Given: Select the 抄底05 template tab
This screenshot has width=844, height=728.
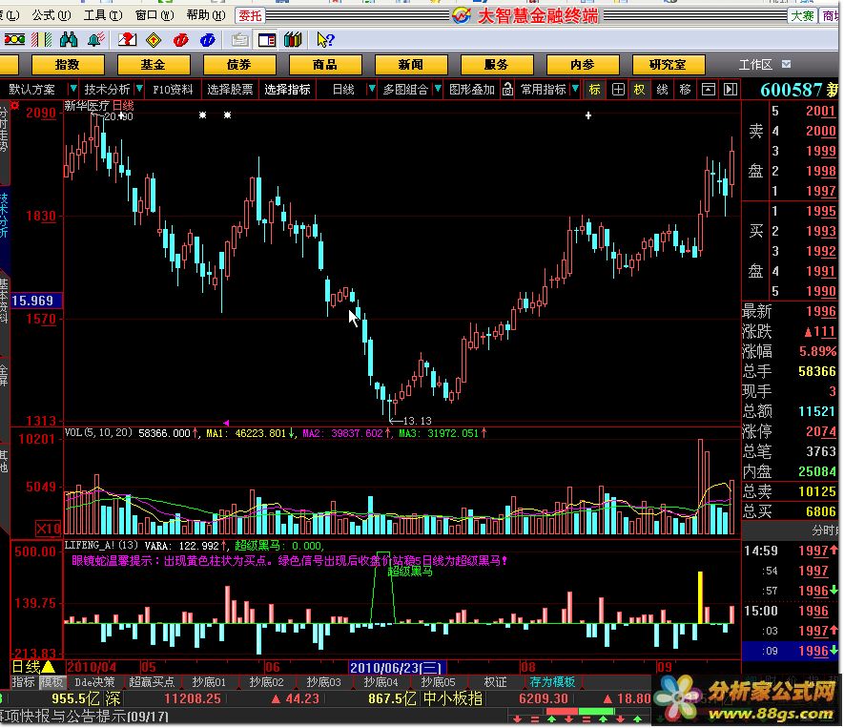Looking at the screenshot, I should [438, 682].
